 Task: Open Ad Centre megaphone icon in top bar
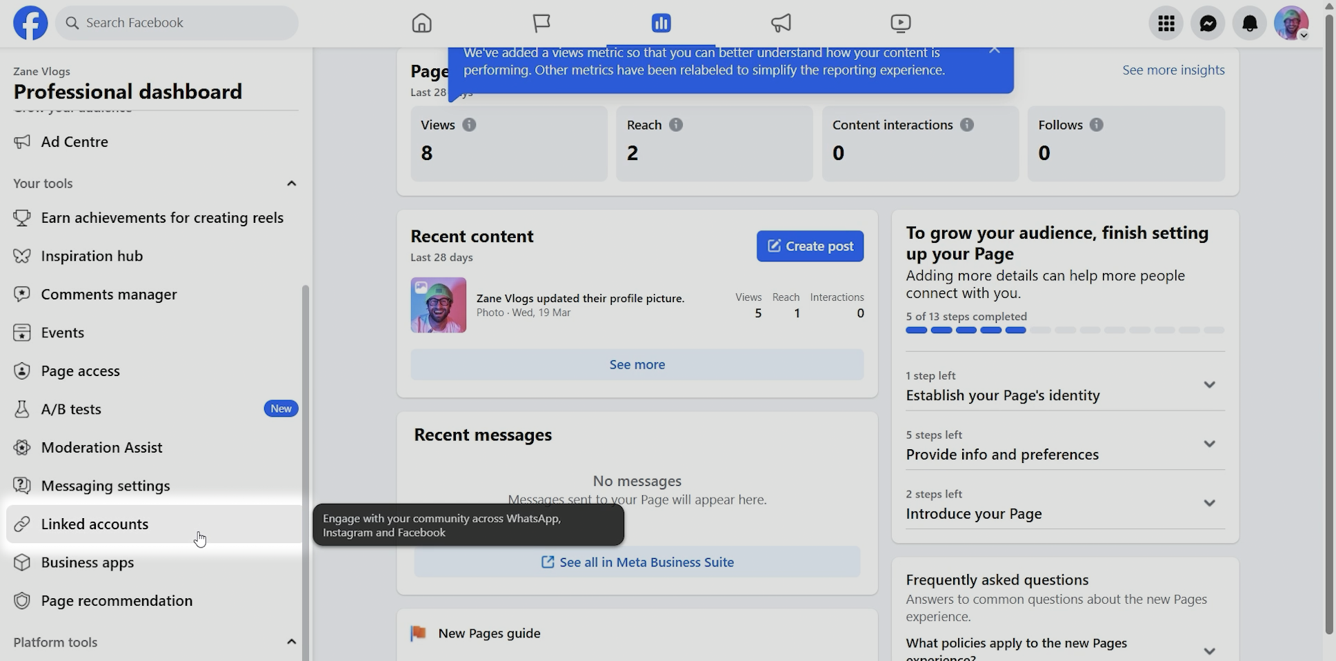click(781, 23)
